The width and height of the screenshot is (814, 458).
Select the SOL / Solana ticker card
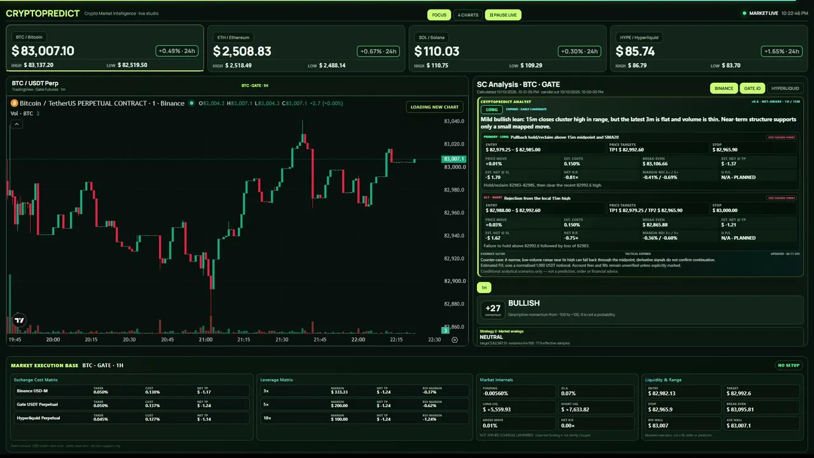[x=507, y=48]
